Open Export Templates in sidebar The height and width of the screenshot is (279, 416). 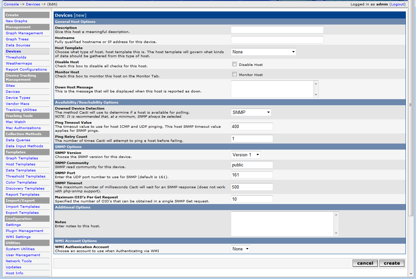click(x=22, y=212)
